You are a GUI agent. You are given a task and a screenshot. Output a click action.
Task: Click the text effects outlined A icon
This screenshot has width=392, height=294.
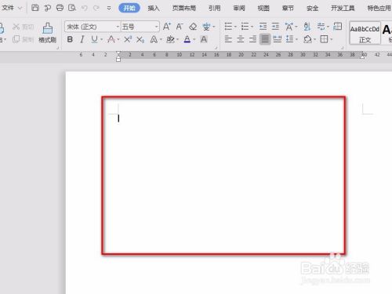(x=154, y=39)
